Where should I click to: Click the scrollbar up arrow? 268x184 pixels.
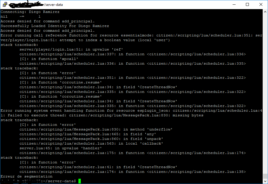265,11
